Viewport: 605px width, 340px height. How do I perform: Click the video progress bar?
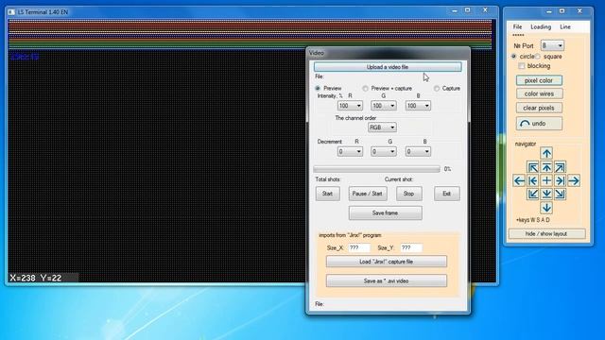tap(376, 169)
